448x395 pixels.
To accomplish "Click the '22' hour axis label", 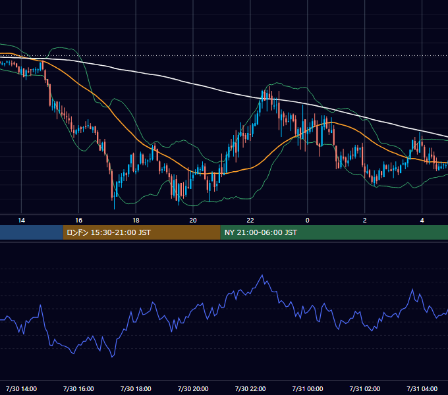I will click(250, 221).
